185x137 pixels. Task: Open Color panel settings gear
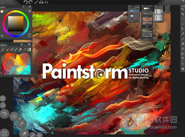(24, 7)
